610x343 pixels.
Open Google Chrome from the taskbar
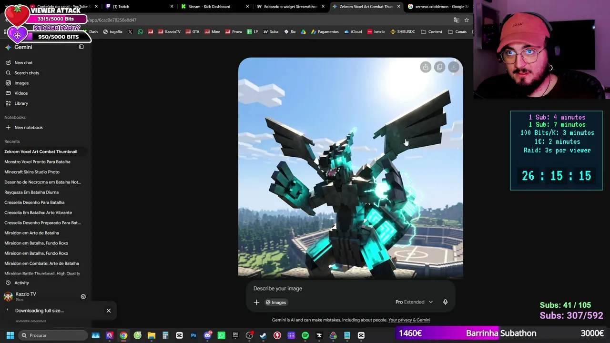pyautogui.click(x=123, y=335)
